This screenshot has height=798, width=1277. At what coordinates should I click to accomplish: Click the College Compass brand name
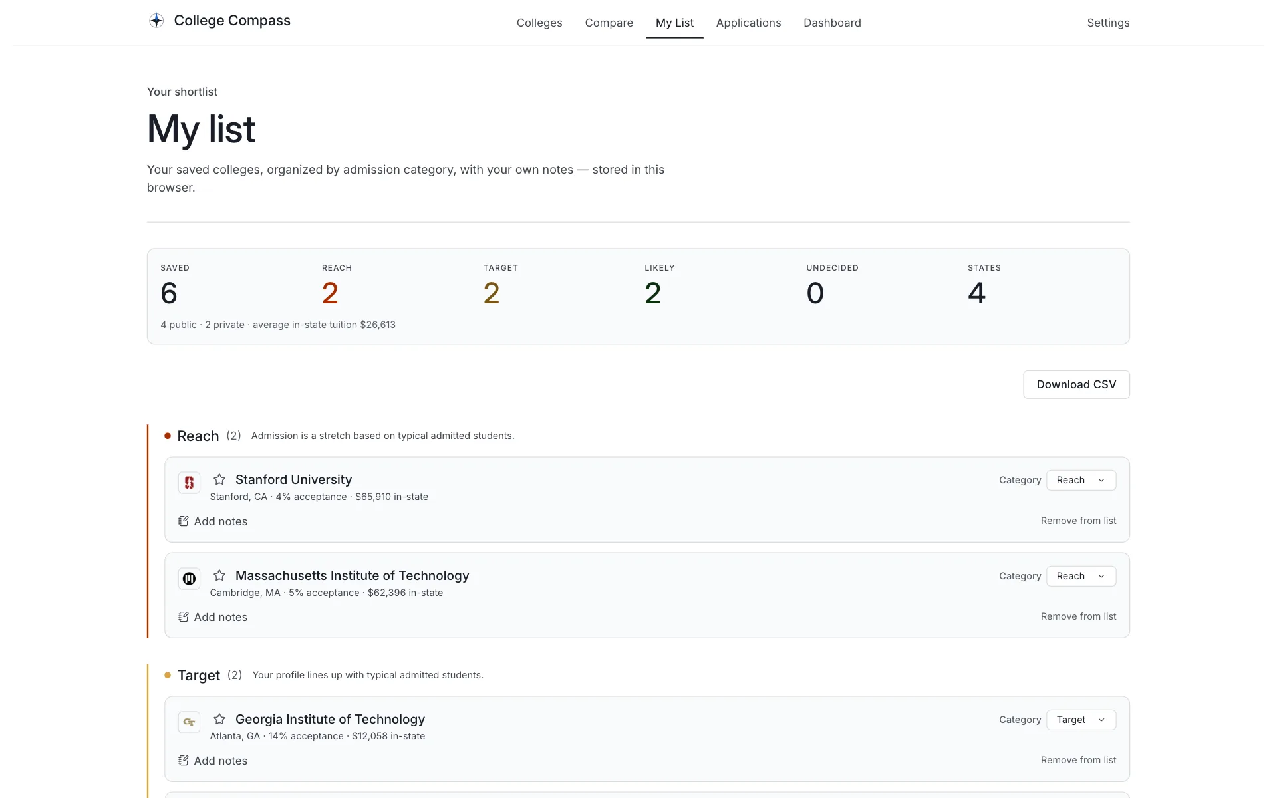coord(232,21)
